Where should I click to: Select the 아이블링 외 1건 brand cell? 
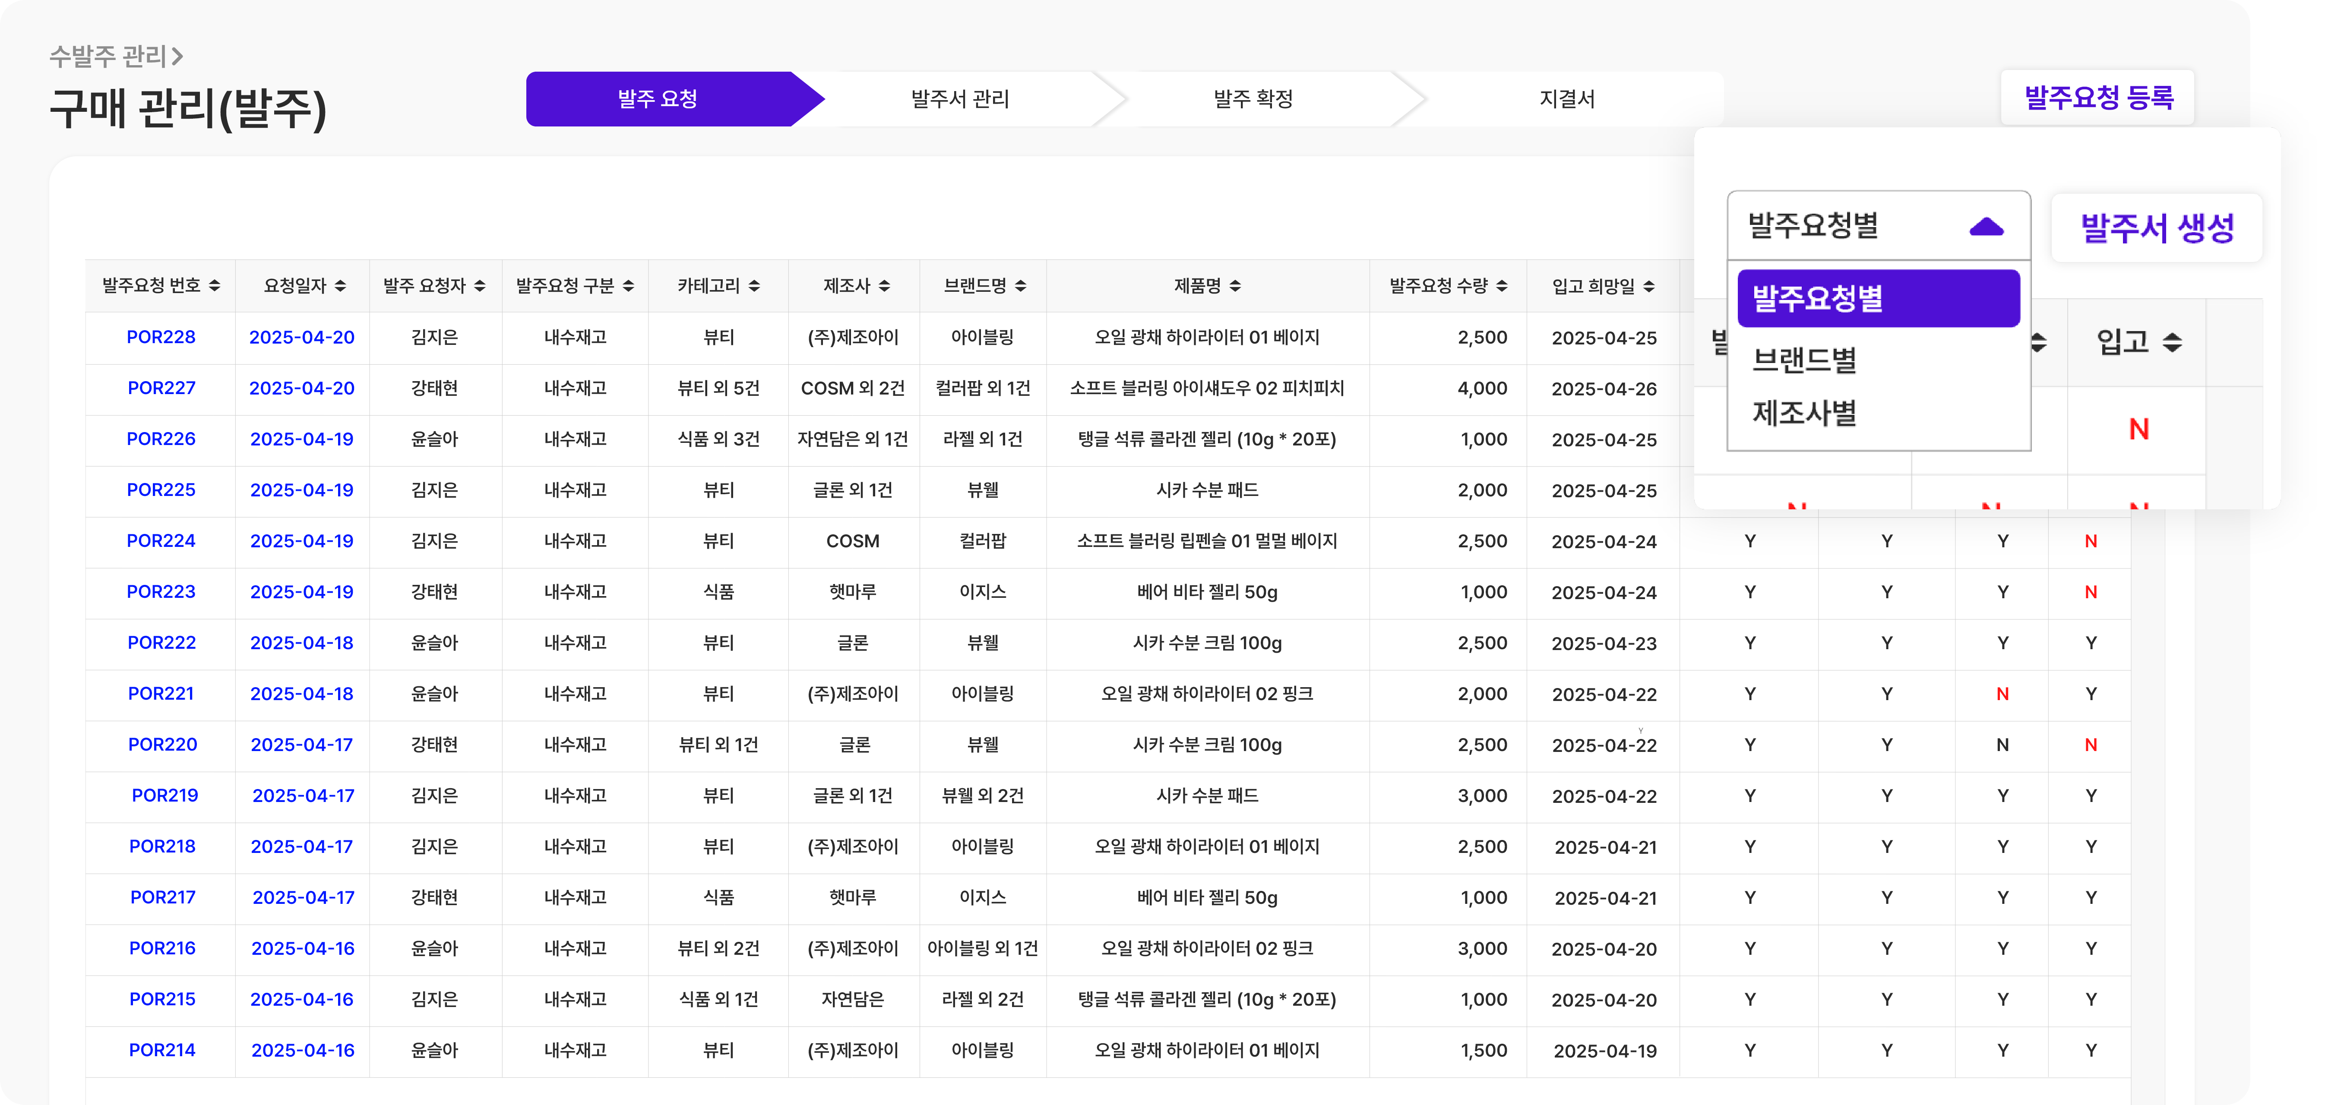[982, 948]
